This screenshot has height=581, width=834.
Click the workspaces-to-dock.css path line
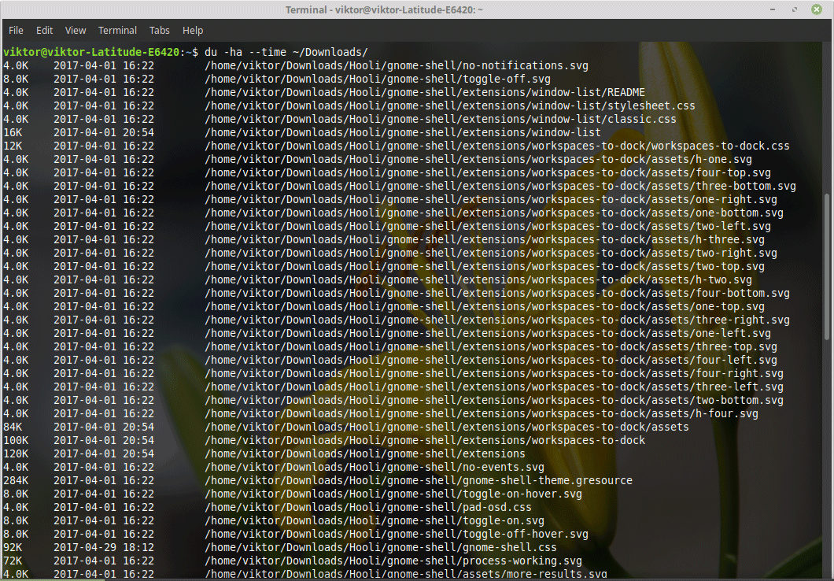(496, 146)
